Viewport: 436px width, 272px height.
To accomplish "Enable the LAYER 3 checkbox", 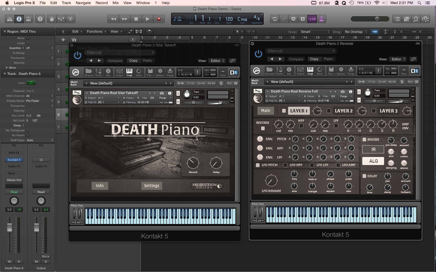I will pos(374,111).
